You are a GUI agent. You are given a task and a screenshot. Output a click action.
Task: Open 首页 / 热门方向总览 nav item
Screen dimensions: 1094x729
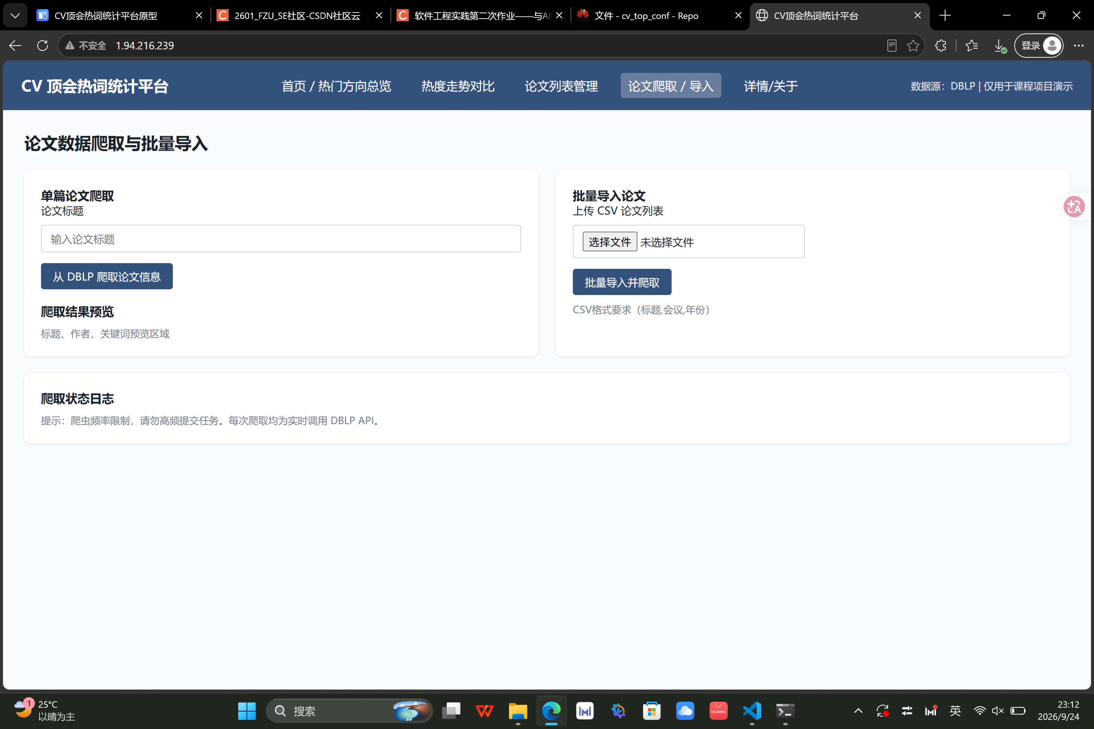(x=336, y=86)
